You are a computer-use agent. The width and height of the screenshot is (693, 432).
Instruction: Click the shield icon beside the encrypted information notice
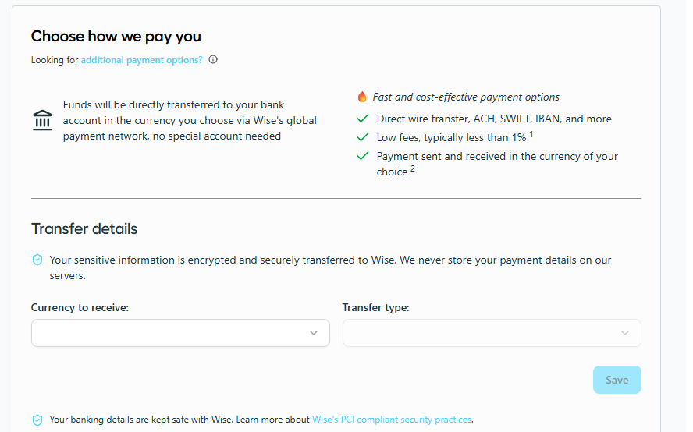[37, 260]
